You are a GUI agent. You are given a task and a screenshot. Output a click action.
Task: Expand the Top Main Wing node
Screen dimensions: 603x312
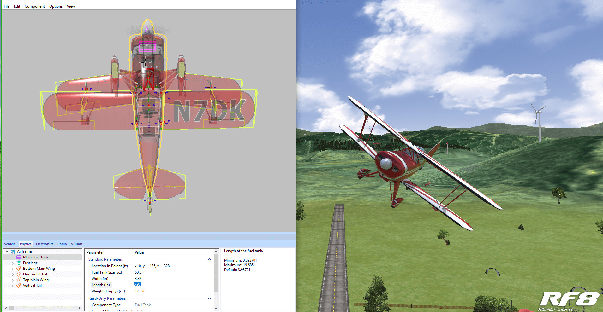tap(13, 280)
